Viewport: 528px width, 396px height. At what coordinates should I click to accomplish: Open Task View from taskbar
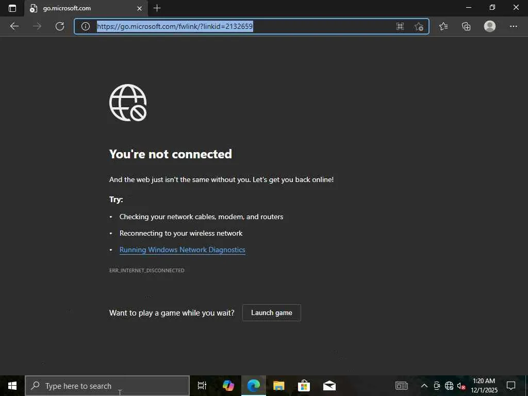pos(202,386)
